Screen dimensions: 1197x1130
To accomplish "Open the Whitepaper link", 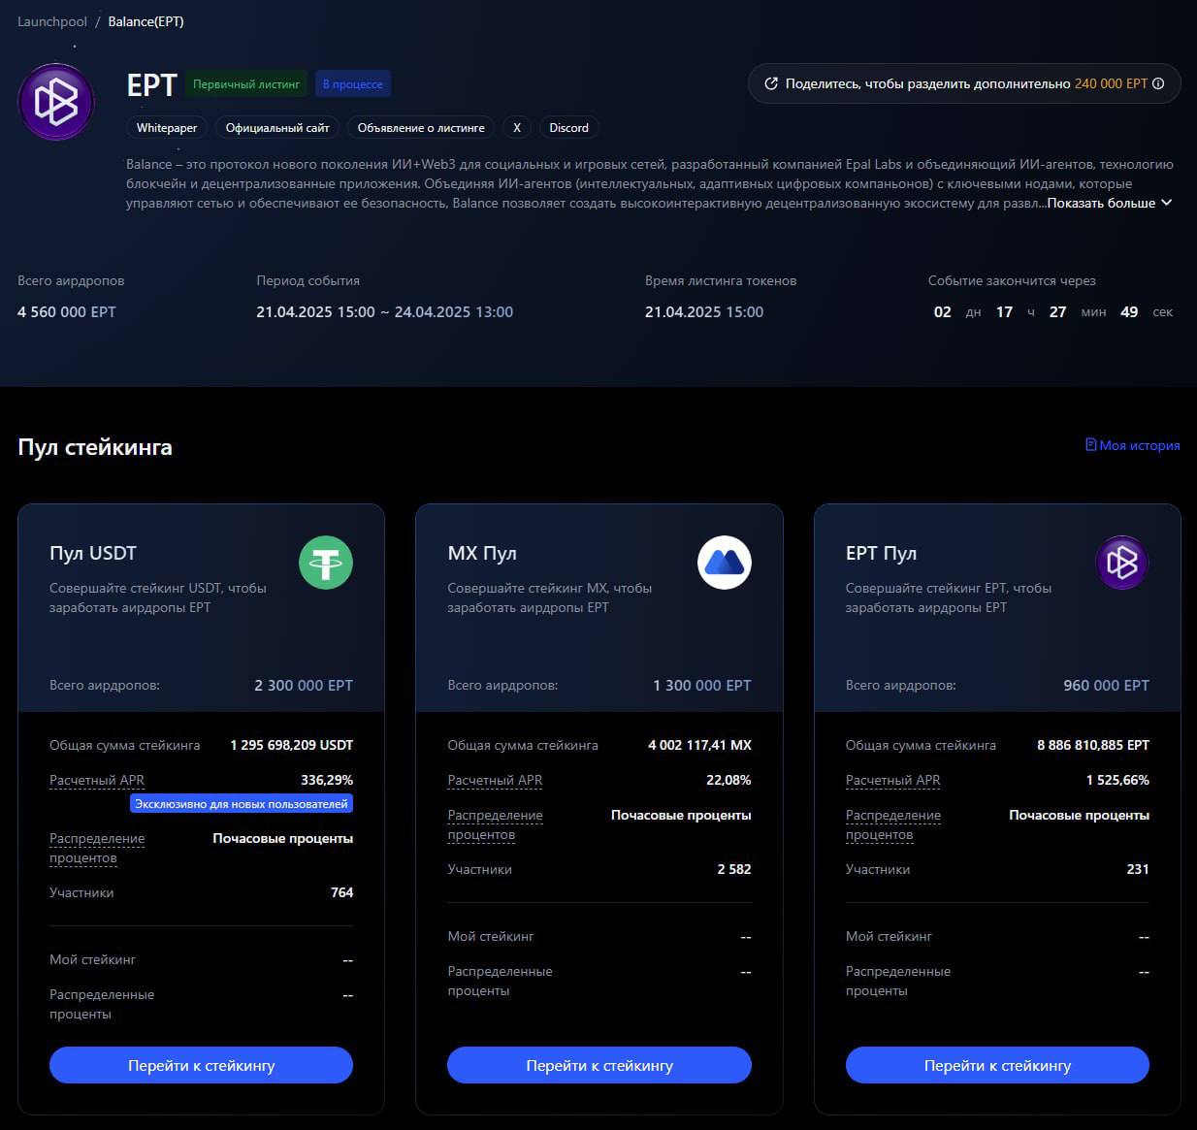I will coord(167,128).
